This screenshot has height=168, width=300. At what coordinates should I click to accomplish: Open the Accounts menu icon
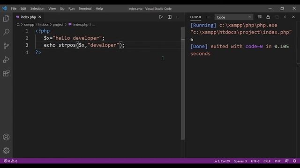[6, 137]
